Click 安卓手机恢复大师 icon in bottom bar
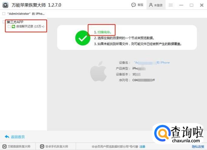Image resolution: width=207 pixels, height=150 pixels. [x=42, y=146]
